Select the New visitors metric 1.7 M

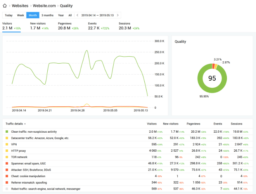pos(39,26)
